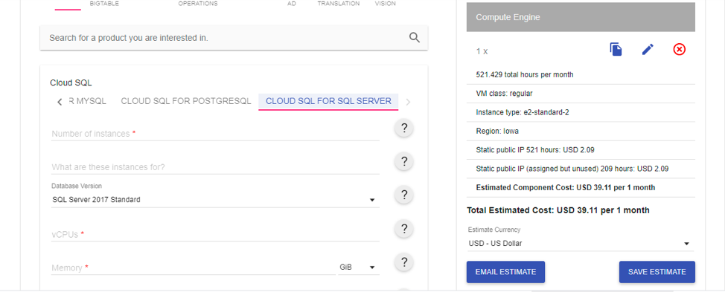This screenshot has height=292, width=725.
Task: Click the Compute Engine estimate header
Action: pos(581,17)
